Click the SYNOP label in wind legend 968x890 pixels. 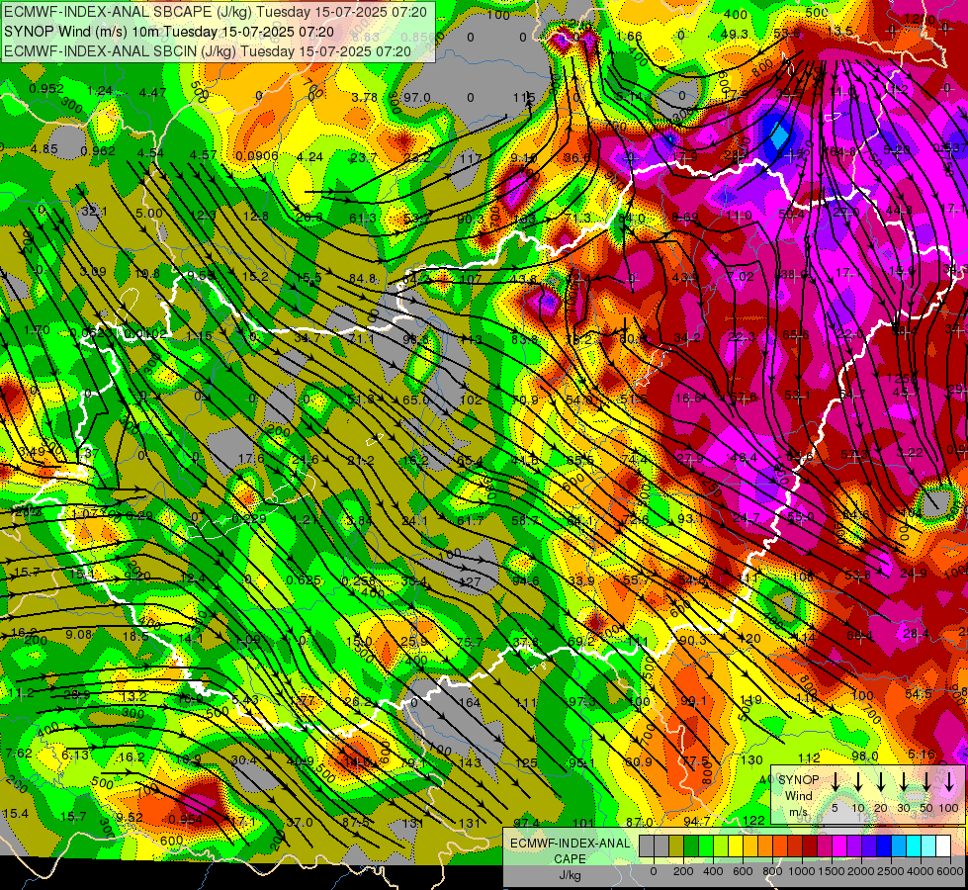798,780
